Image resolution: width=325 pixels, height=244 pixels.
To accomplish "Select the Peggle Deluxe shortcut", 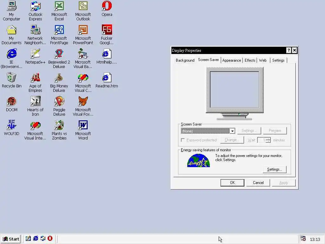I will click(59, 106).
